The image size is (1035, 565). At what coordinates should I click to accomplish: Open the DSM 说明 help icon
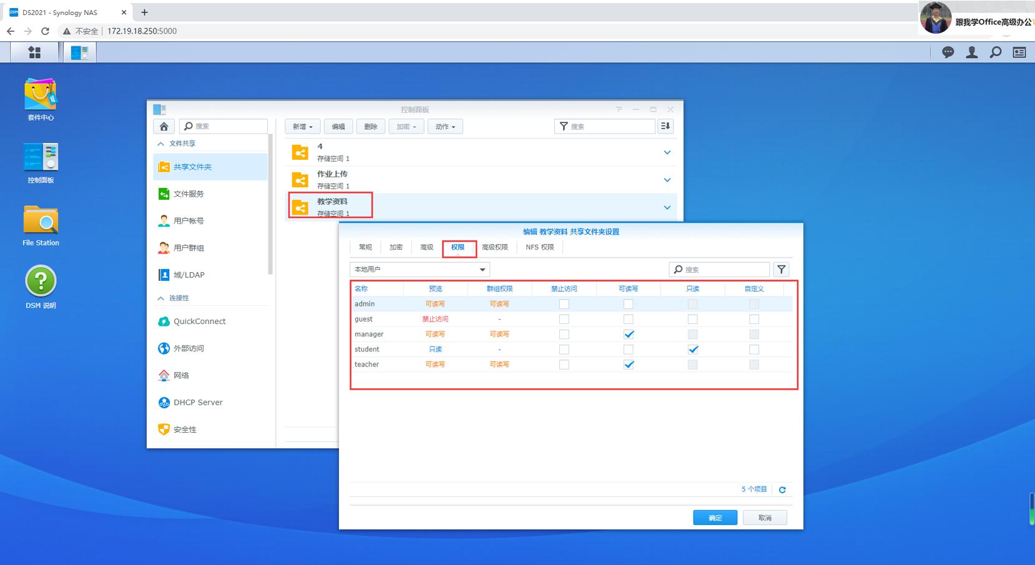pos(41,282)
